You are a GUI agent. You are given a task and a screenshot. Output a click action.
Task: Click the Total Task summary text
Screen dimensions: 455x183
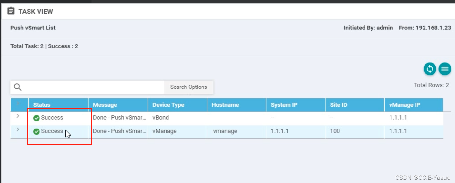pyautogui.click(x=44, y=46)
